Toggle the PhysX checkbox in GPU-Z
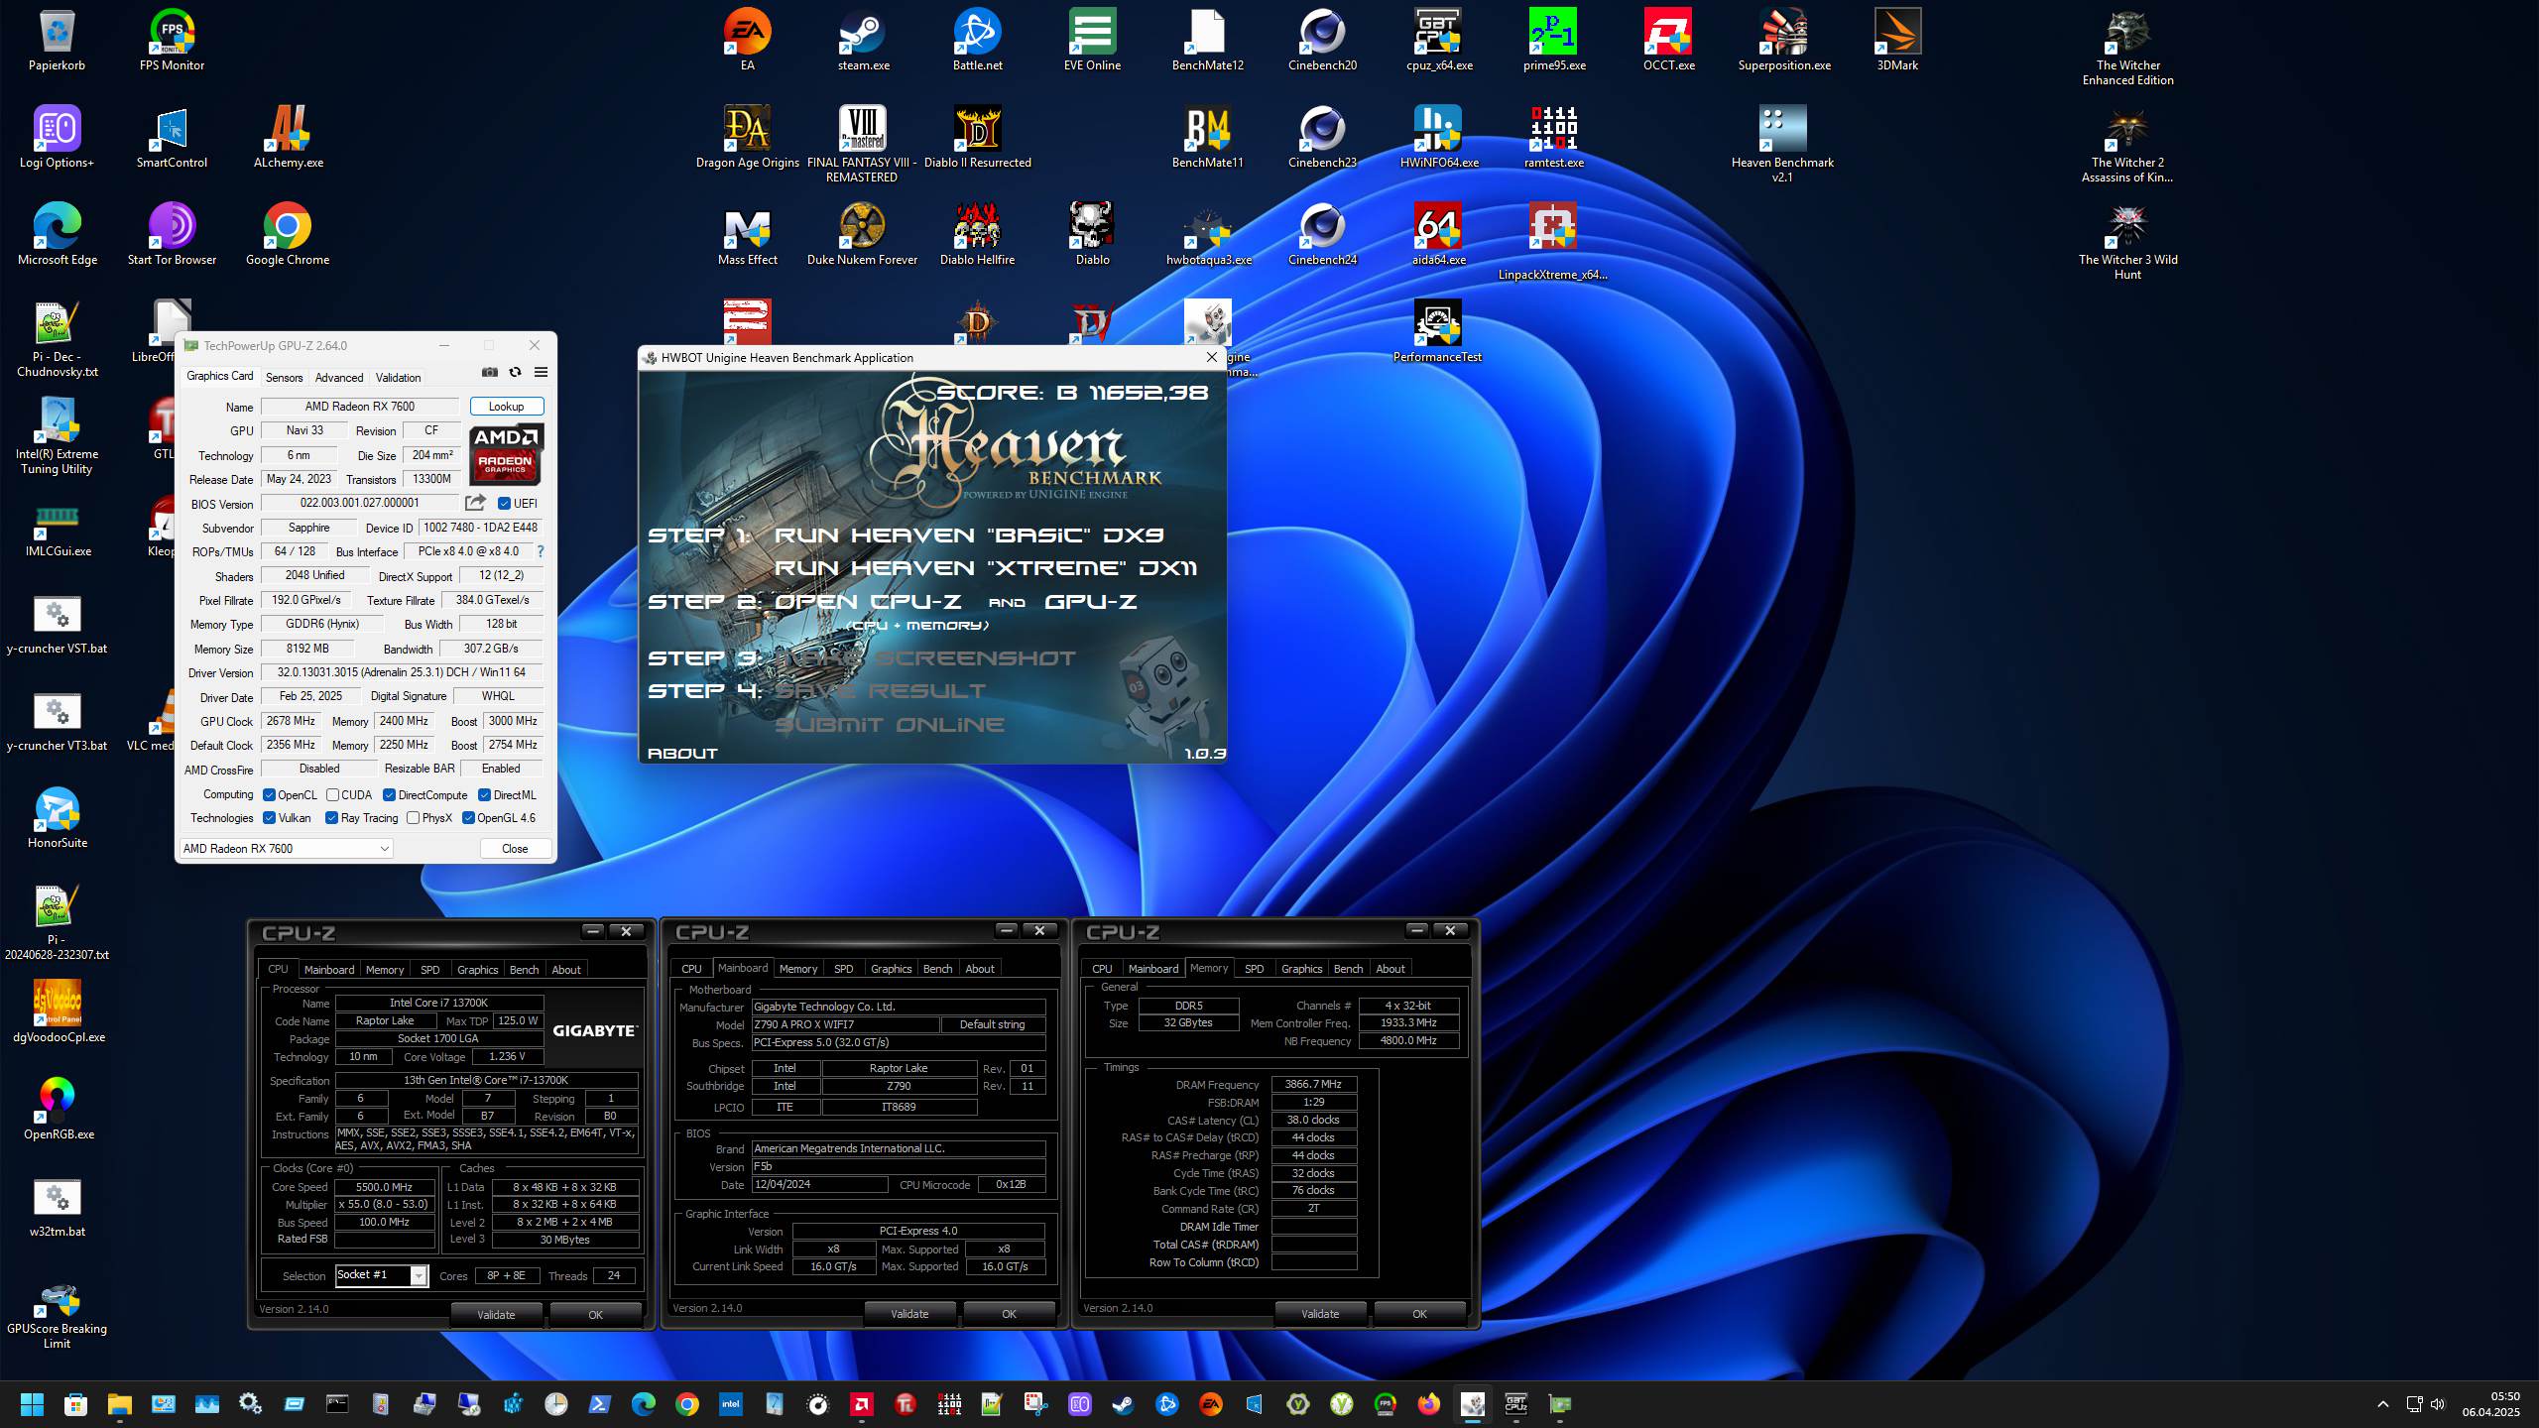 (414, 818)
